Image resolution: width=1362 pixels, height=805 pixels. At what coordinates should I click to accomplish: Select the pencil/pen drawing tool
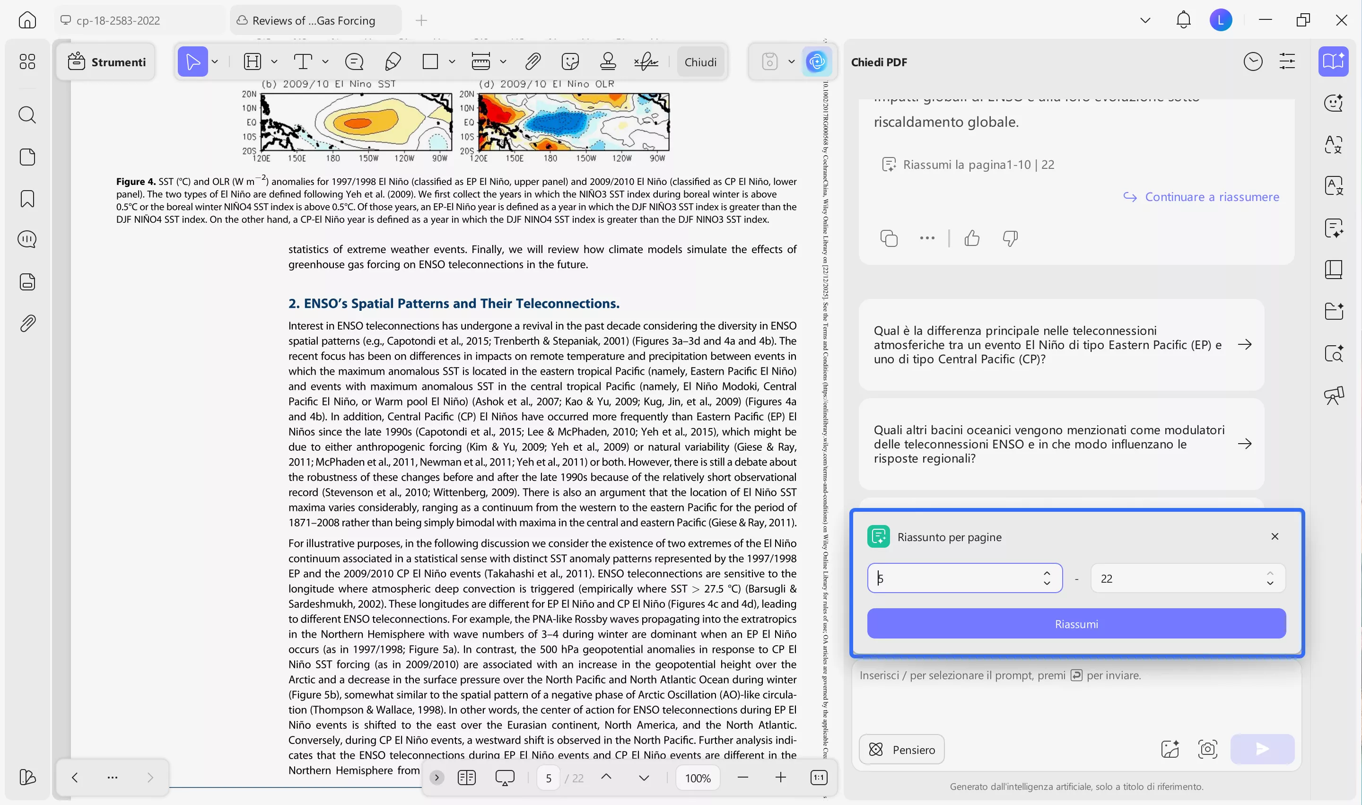pos(392,62)
